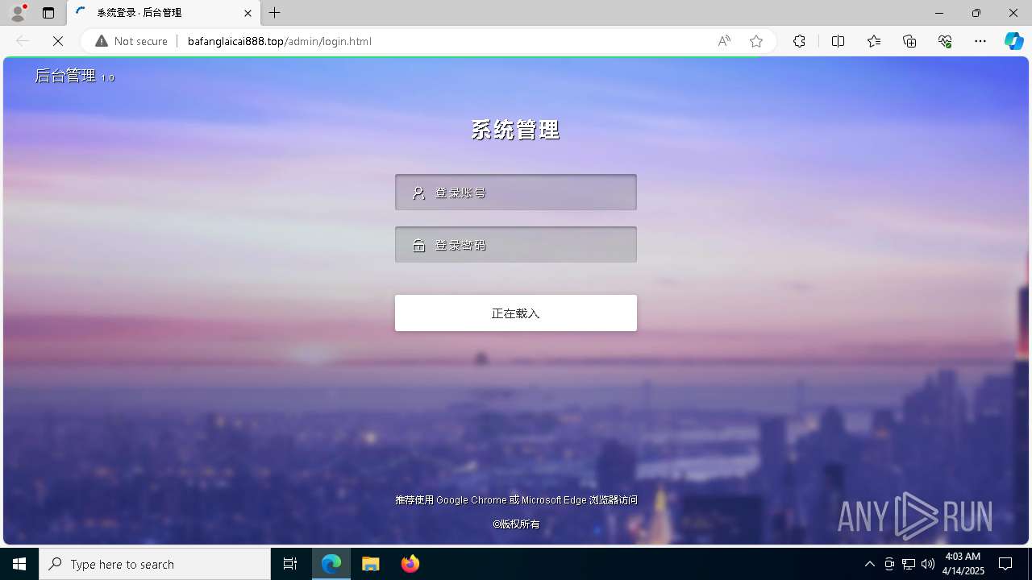Click Microsoft Edge taskbar icon
Image resolution: width=1032 pixels, height=580 pixels.
pos(331,564)
